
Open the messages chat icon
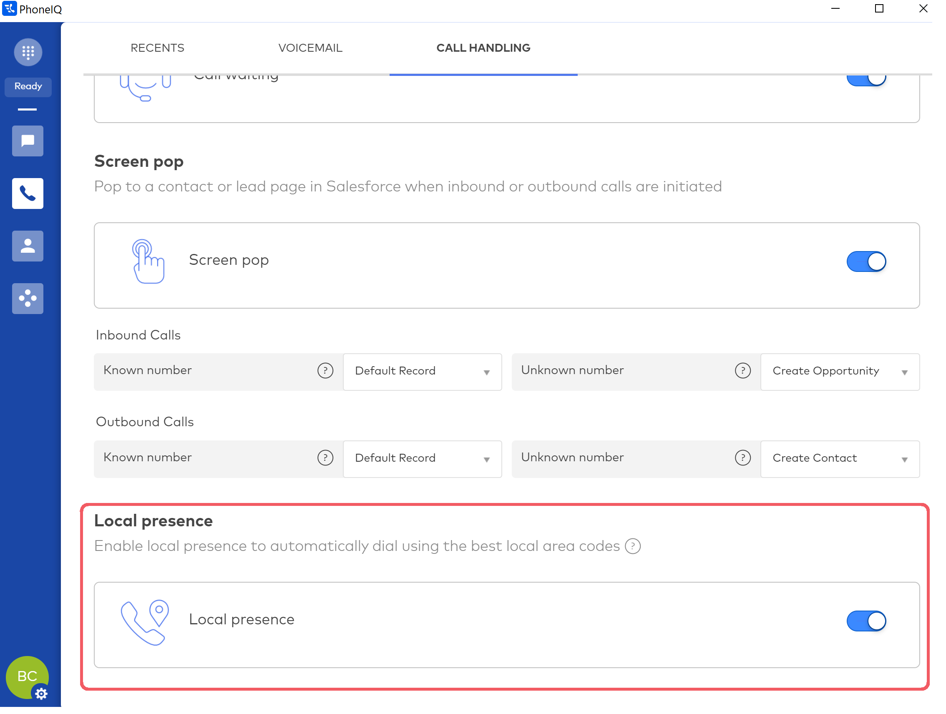[x=28, y=141]
